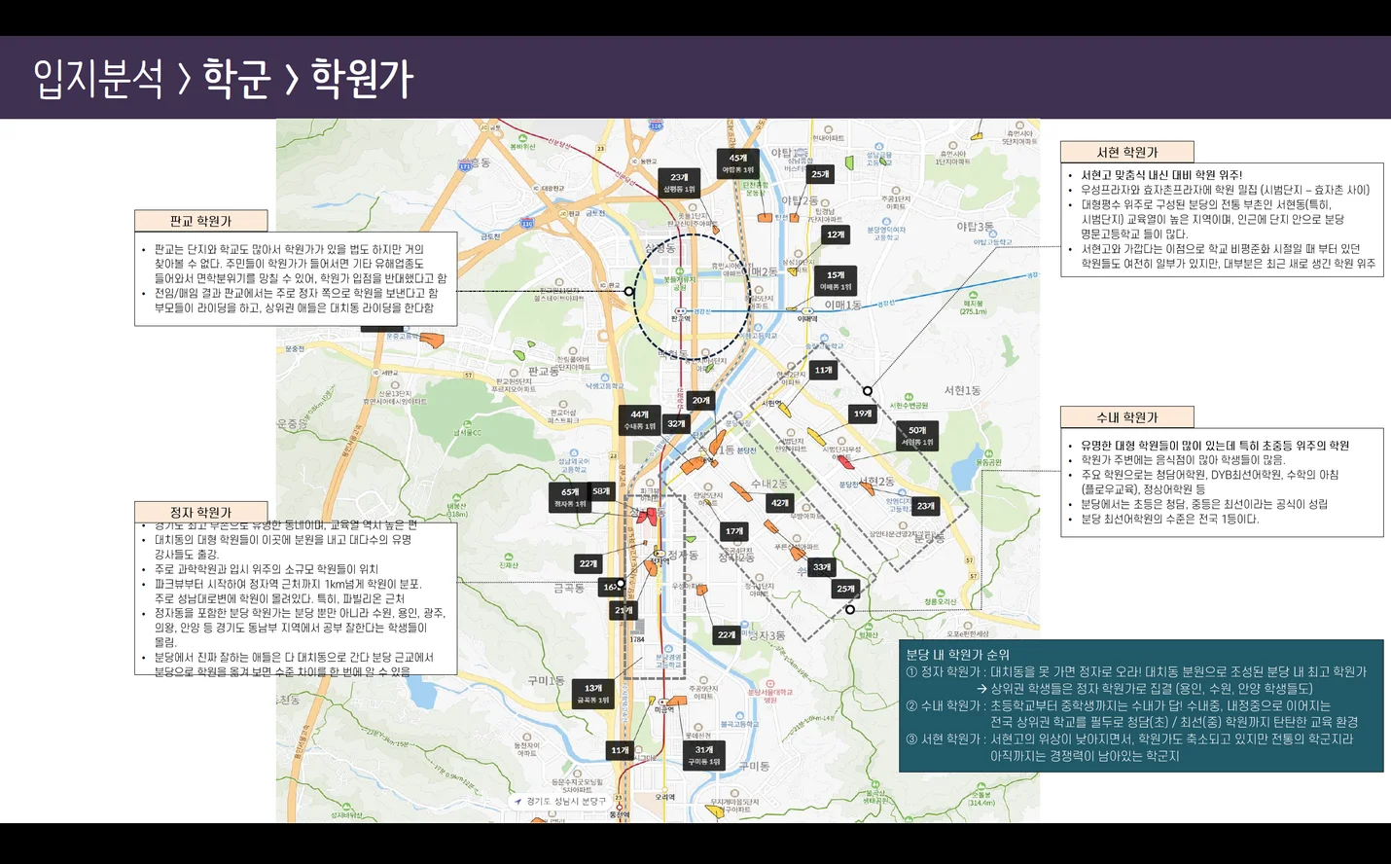Click the 17개 map label
This screenshot has height=864, width=1391.
pyautogui.click(x=734, y=531)
